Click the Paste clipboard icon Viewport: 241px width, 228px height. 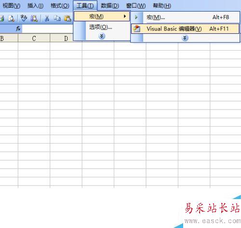(67, 18)
